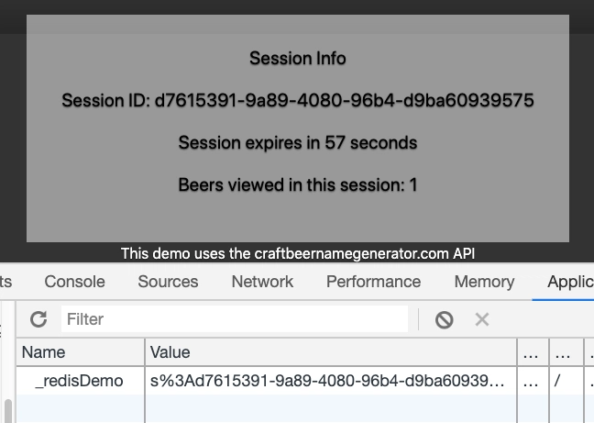Click the delete selected cookie X icon
This screenshot has height=423, width=594.
tap(482, 319)
